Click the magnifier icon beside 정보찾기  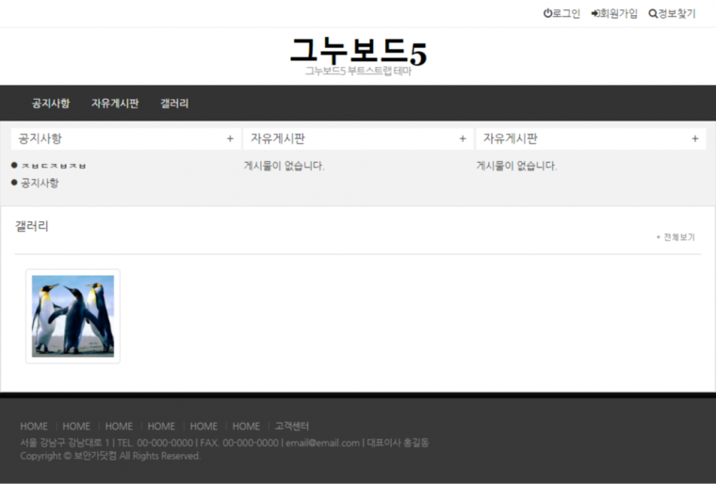tap(652, 14)
